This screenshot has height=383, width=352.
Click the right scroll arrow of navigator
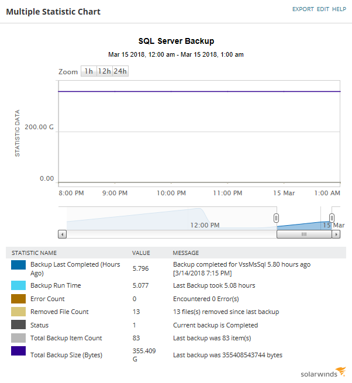pyautogui.click(x=336, y=234)
